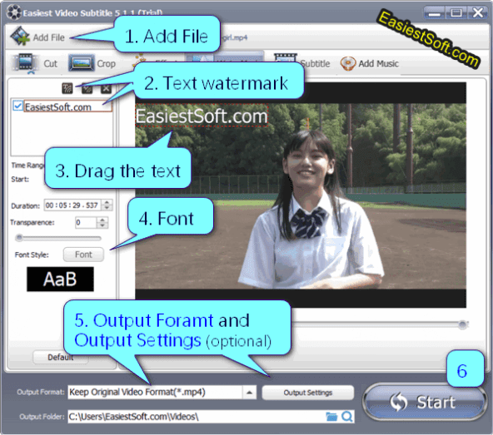Click the magnifier icon beside Output Folder

click(x=347, y=417)
